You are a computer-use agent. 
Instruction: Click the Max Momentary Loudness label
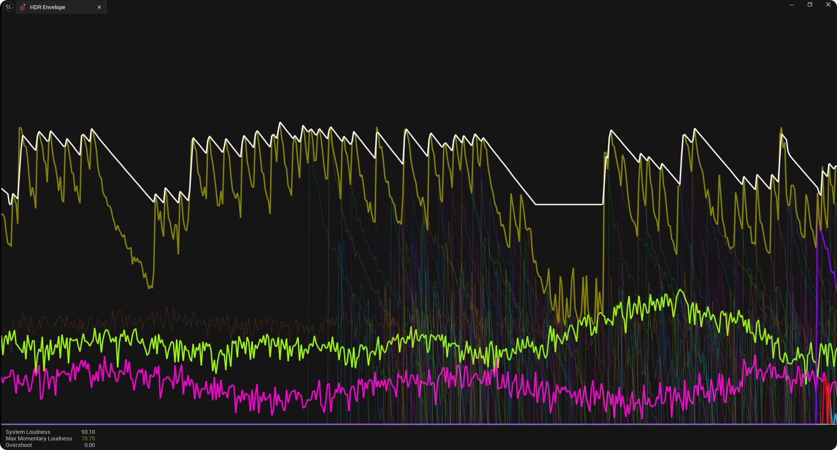[x=39, y=439]
